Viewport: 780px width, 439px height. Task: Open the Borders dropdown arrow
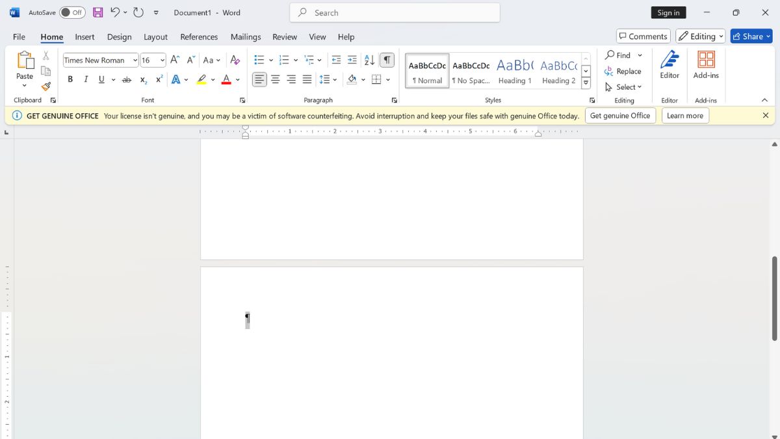click(388, 79)
